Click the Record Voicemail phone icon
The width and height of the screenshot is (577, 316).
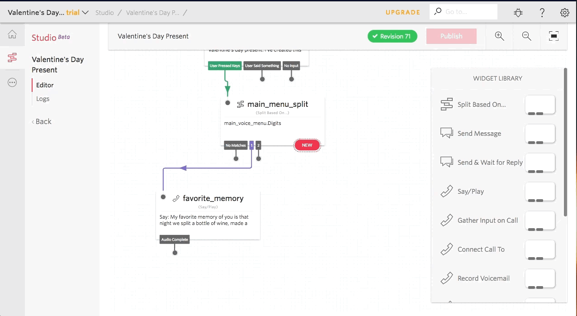tap(446, 278)
